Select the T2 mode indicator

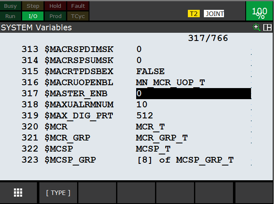[x=194, y=14]
